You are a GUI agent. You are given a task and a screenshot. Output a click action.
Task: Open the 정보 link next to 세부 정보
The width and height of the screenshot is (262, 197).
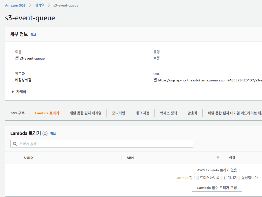[33, 35]
